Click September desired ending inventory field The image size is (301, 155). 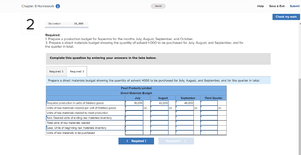pos(185,118)
